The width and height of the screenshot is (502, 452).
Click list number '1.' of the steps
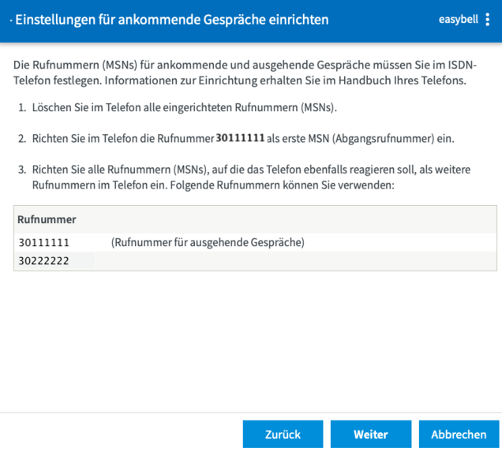point(22,107)
